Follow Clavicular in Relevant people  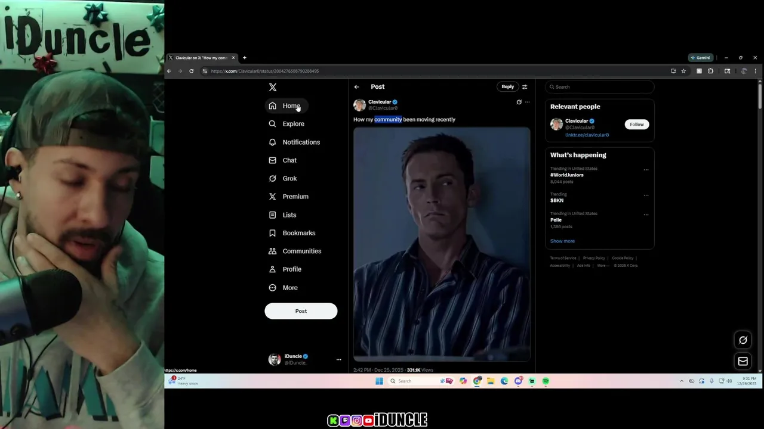[x=637, y=125]
